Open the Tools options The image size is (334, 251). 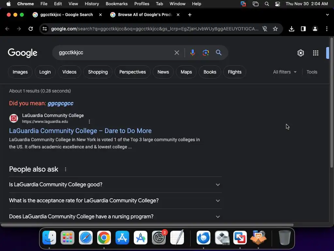click(312, 72)
